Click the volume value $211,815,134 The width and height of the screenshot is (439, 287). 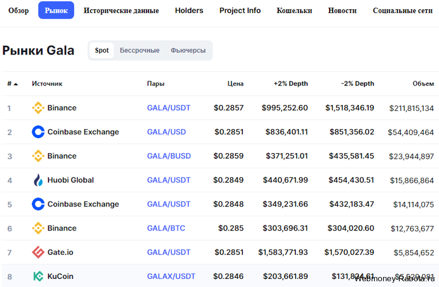coord(412,109)
